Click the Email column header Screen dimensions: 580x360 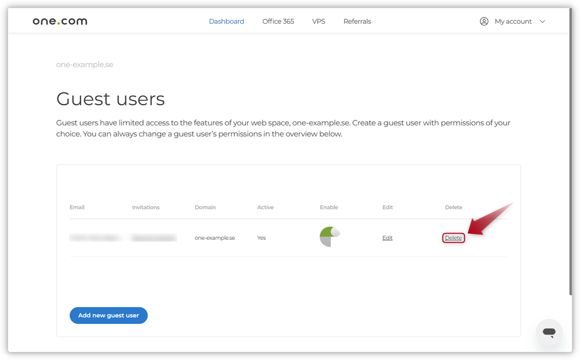pos(77,207)
